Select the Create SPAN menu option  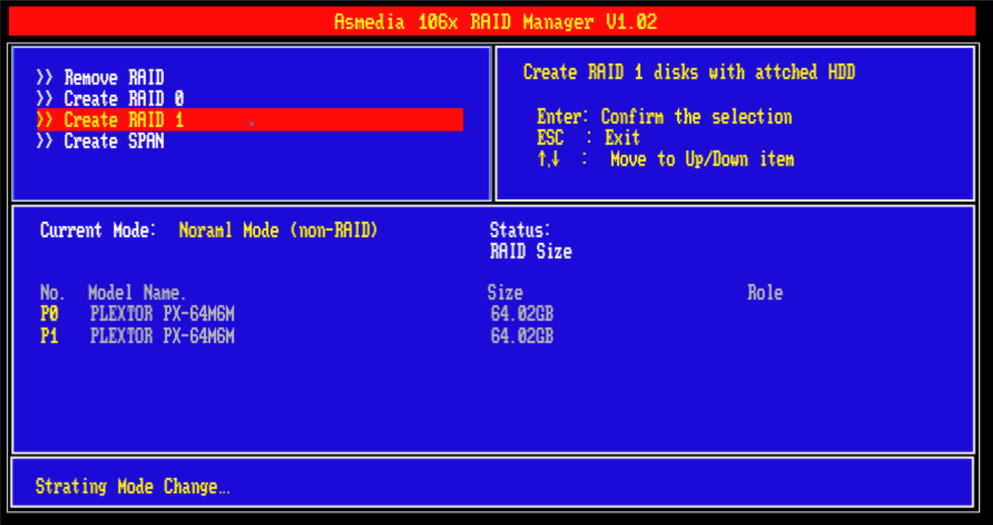point(100,141)
